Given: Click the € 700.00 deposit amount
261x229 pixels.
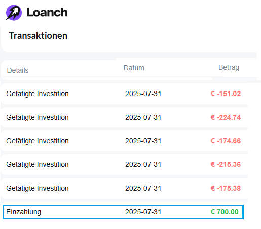Looking at the screenshot, I should coord(225,212).
